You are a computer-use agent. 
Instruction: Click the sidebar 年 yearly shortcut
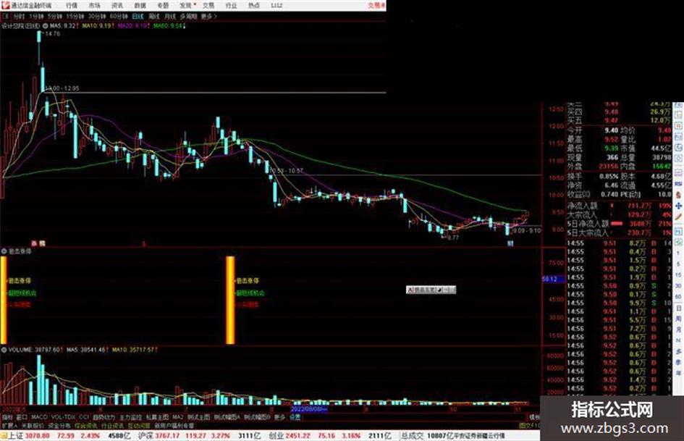[678, 374]
